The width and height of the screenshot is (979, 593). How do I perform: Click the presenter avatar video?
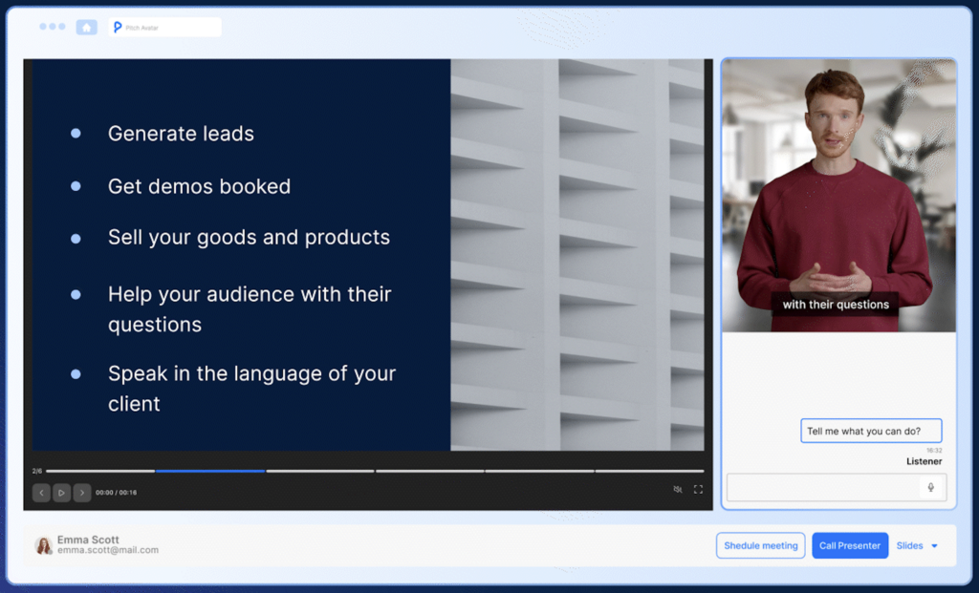[838, 195]
